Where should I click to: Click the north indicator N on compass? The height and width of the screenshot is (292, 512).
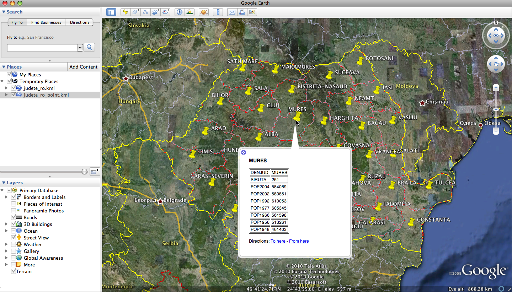[496, 23]
